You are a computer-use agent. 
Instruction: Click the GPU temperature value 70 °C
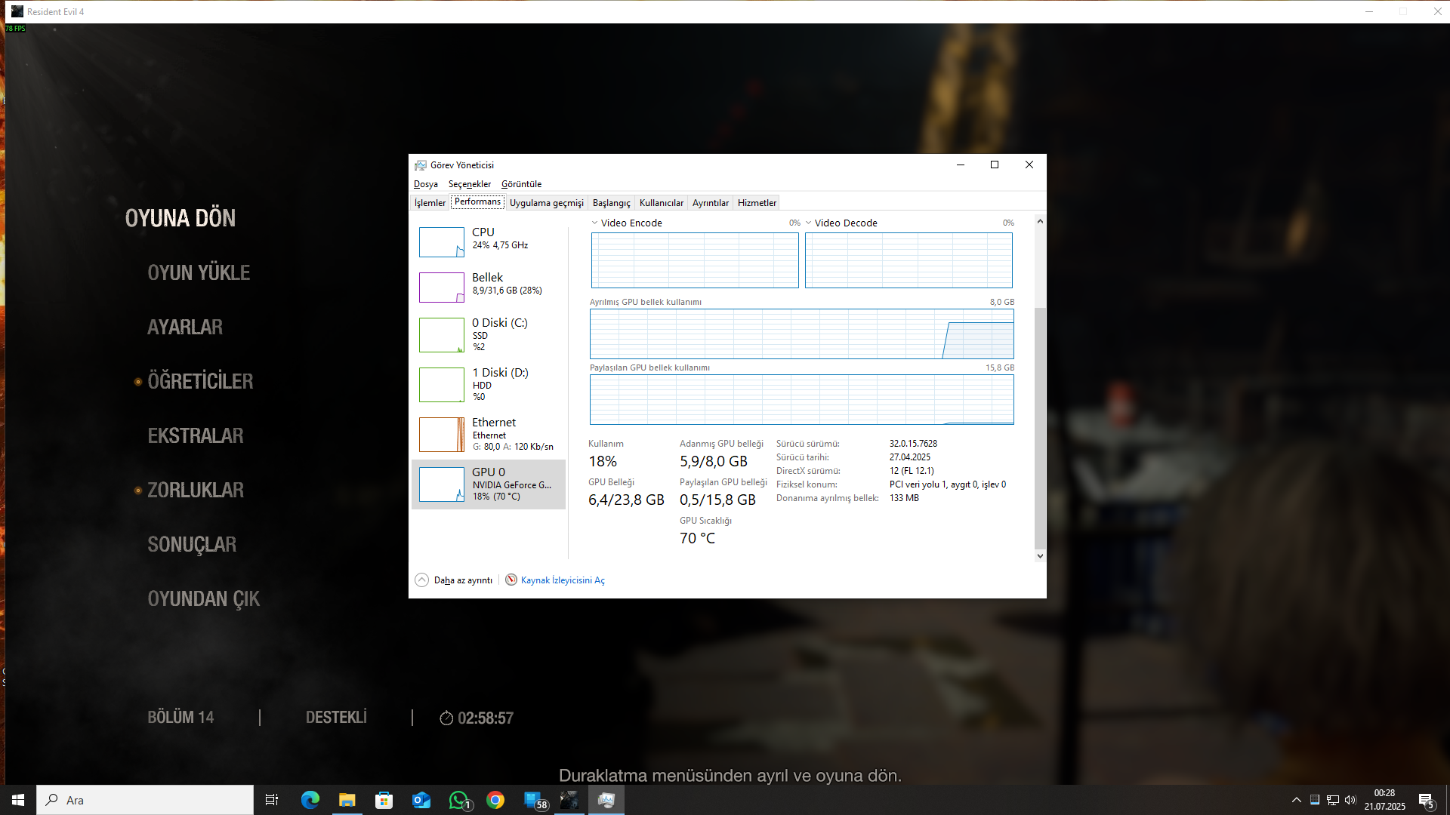pyautogui.click(x=697, y=538)
